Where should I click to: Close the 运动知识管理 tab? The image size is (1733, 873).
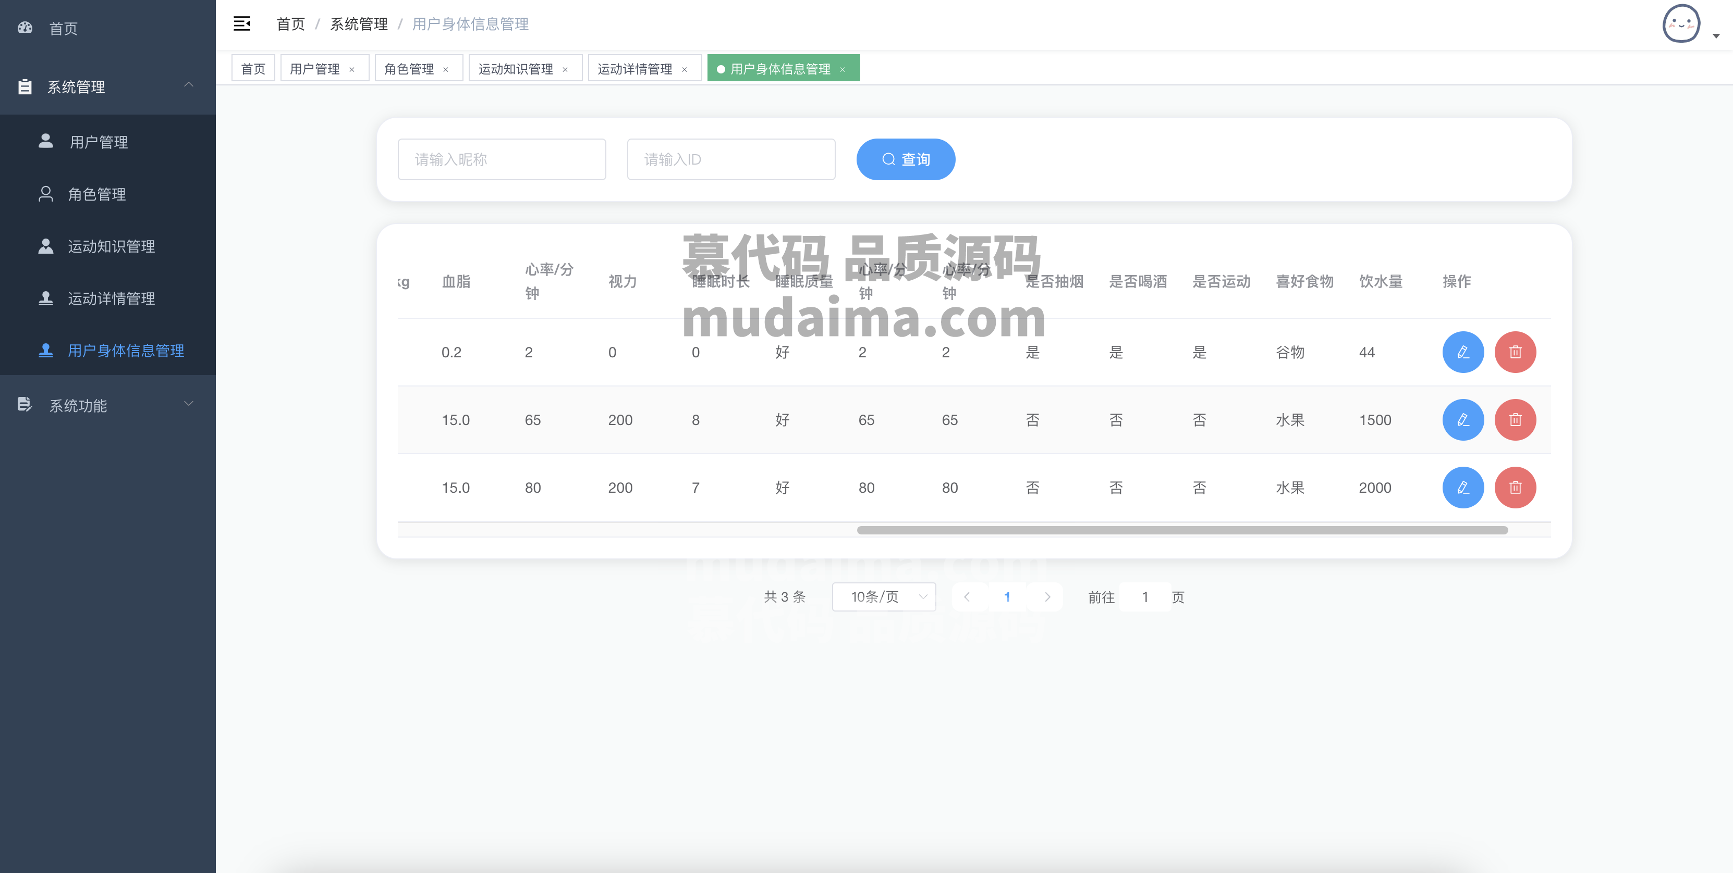tap(565, 69)
